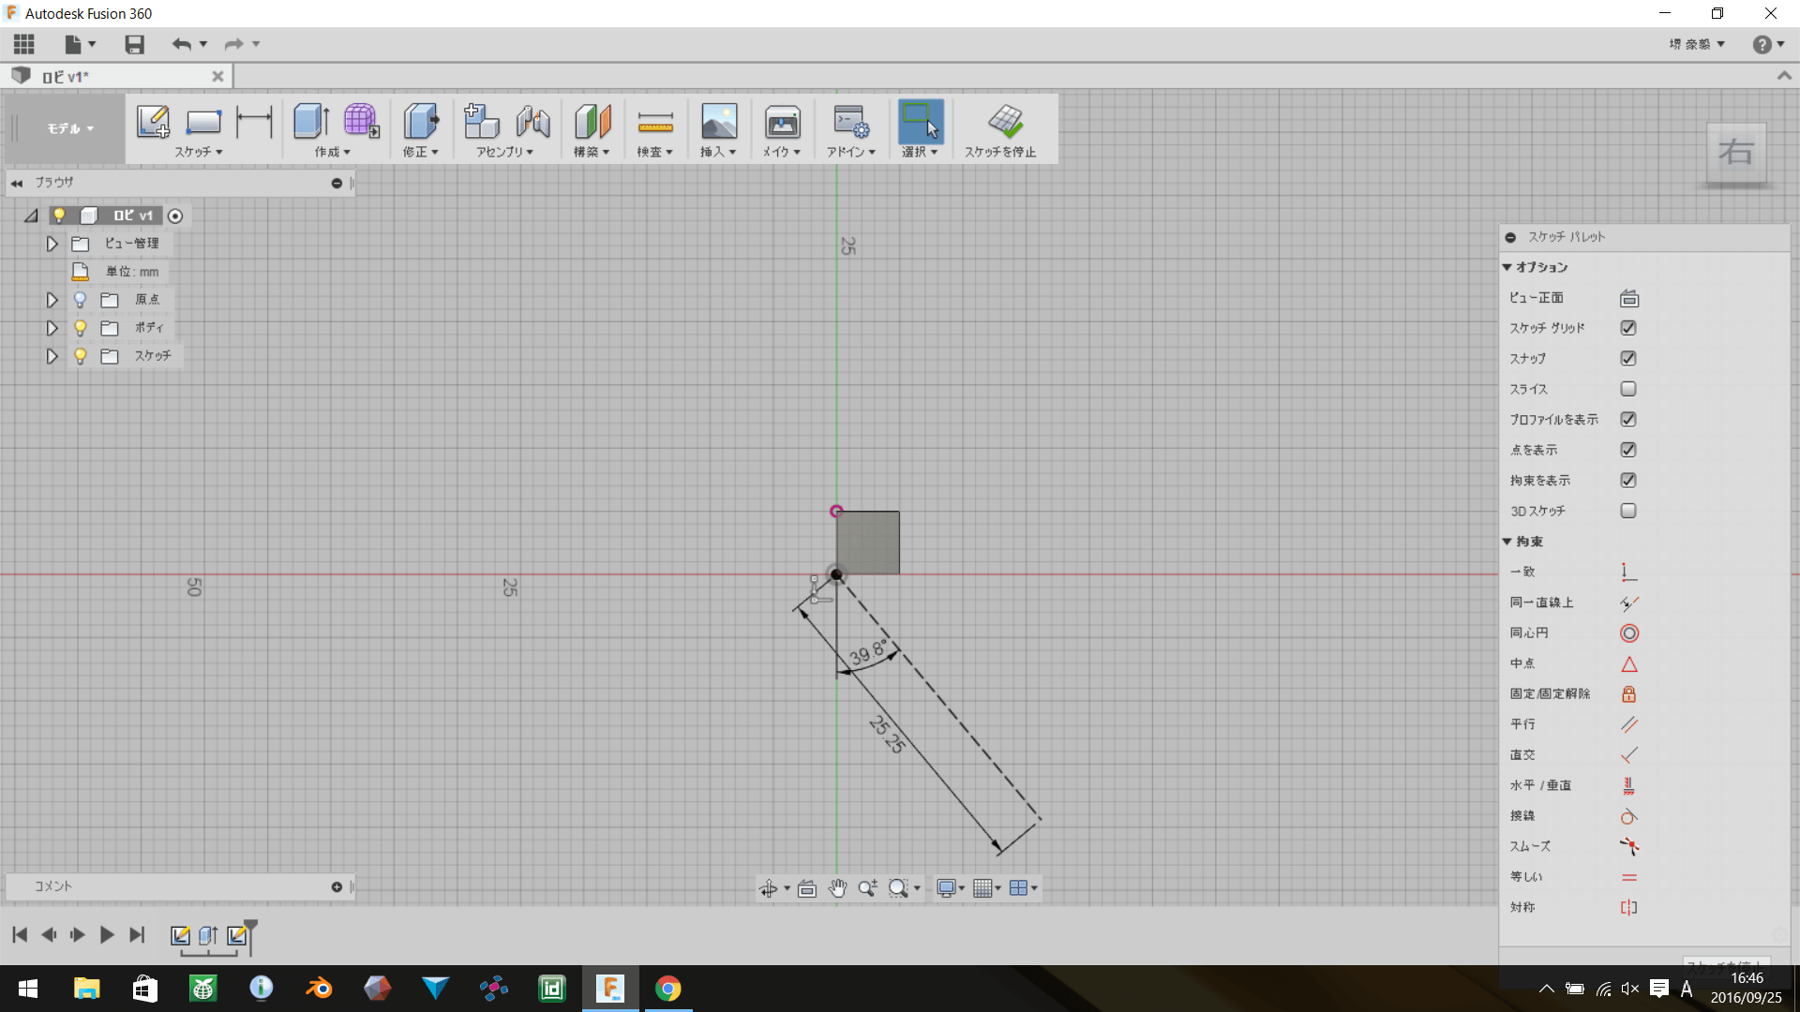Apply the Tangent constraint

coord(1629,816)
